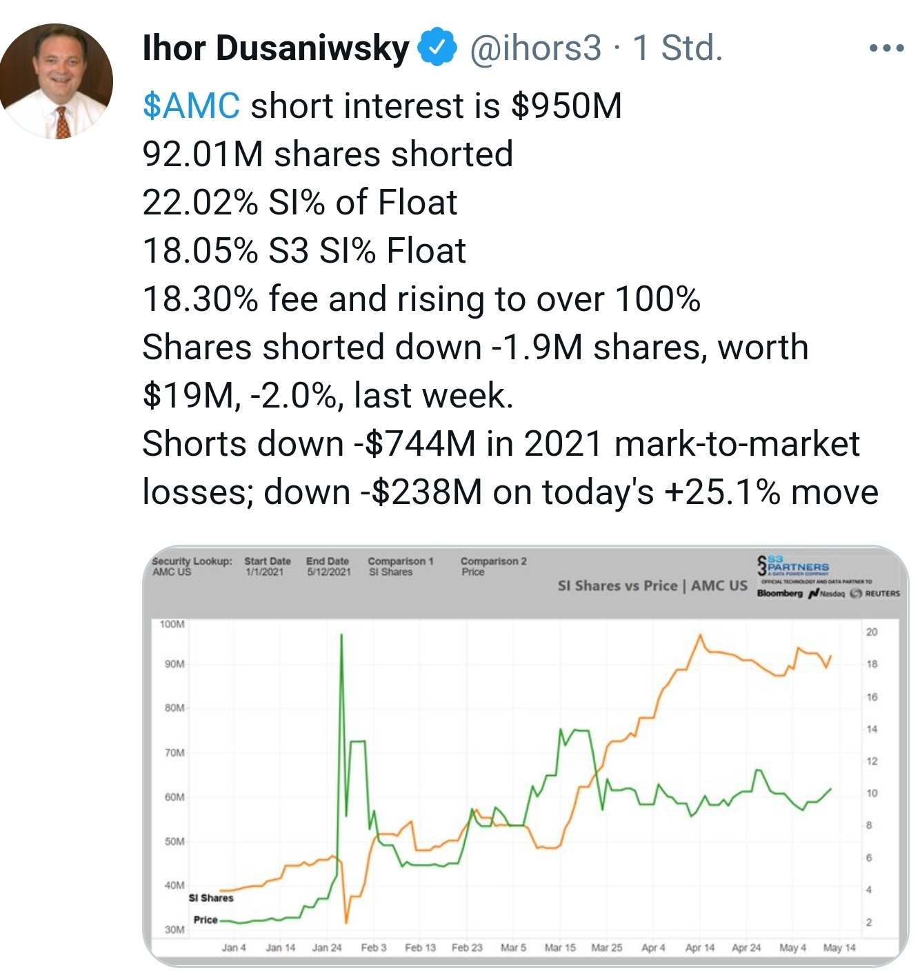Click the End Date field showing 5/12/2021
Viewport: 920px width, 975px height.
point(329,566)
